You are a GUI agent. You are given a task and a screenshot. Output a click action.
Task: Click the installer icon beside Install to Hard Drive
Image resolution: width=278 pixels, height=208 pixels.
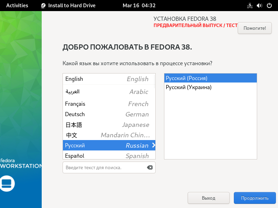43,6
